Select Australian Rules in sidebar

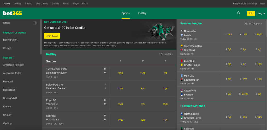12,73
